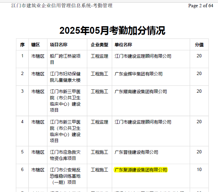This screenshot has height=192, width=218.
Task: Click the '单位名称' column header
Action: pyautogui.click(x=123, y=45)
